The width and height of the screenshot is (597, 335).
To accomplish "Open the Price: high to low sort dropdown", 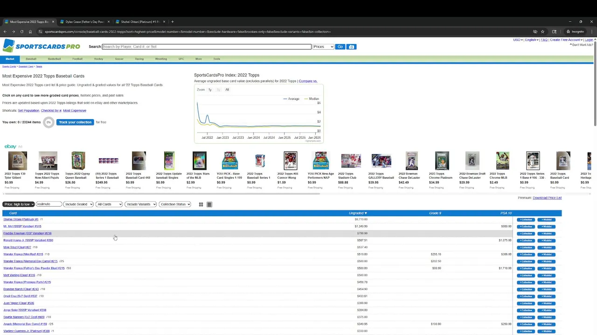I will coord(18,204).
